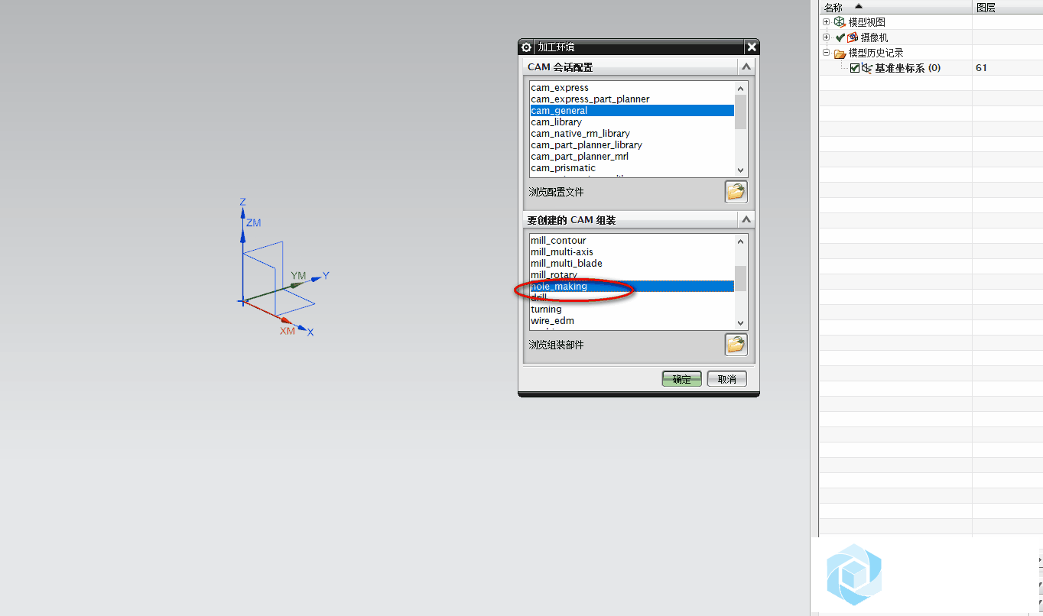Image resolution: width=1043 pixels, height=616 pixels.
Task: Click the 模型视图 tree label
Action: pos(867,22)
